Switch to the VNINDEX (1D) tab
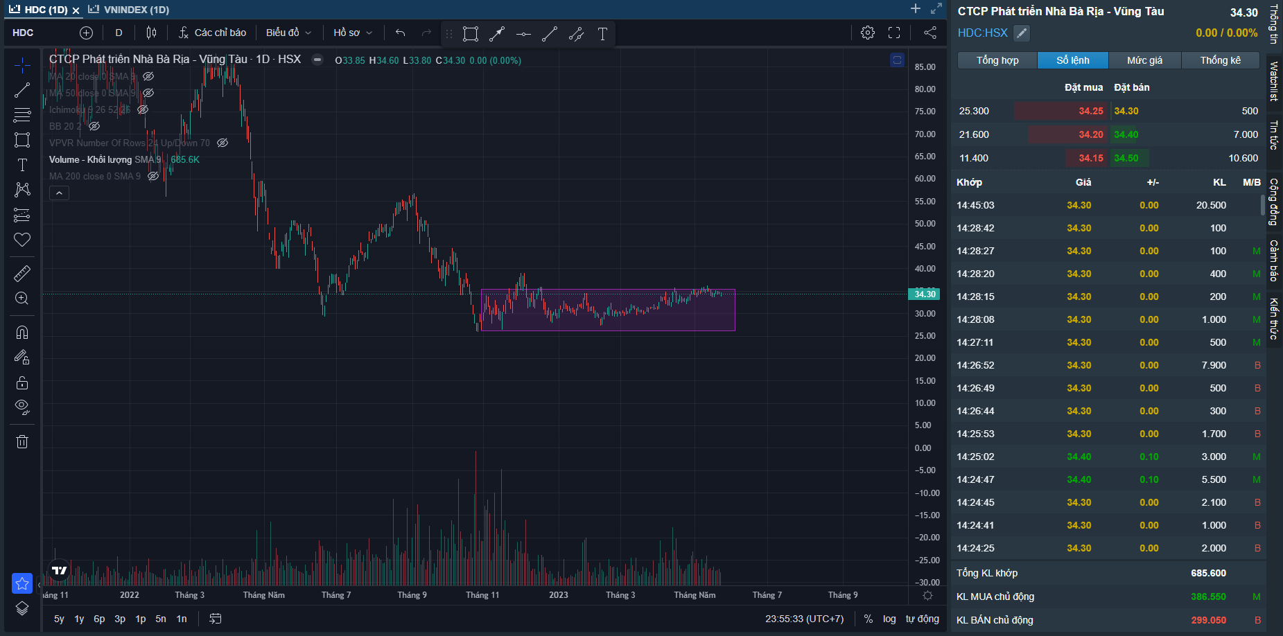This screenshot has height=636, width=1283. point(129,10)
